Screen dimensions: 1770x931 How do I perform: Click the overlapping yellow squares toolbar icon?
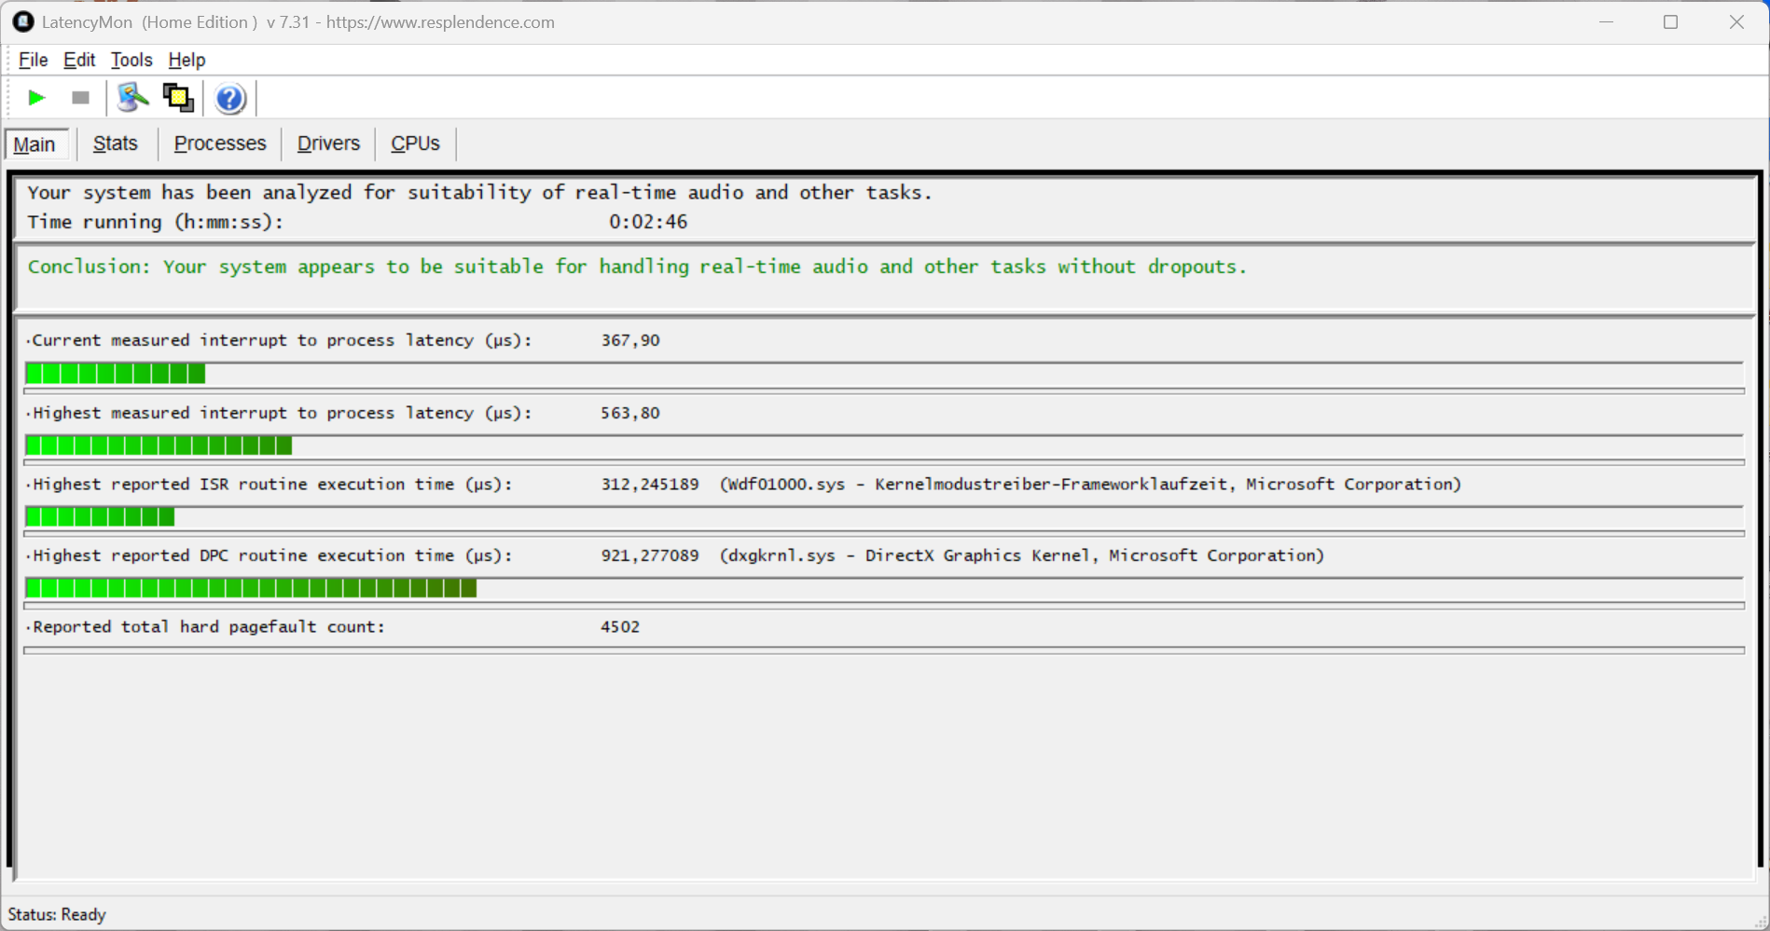[178, 98]
